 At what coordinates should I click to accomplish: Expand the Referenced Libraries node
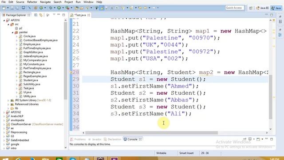pos(8,104)
